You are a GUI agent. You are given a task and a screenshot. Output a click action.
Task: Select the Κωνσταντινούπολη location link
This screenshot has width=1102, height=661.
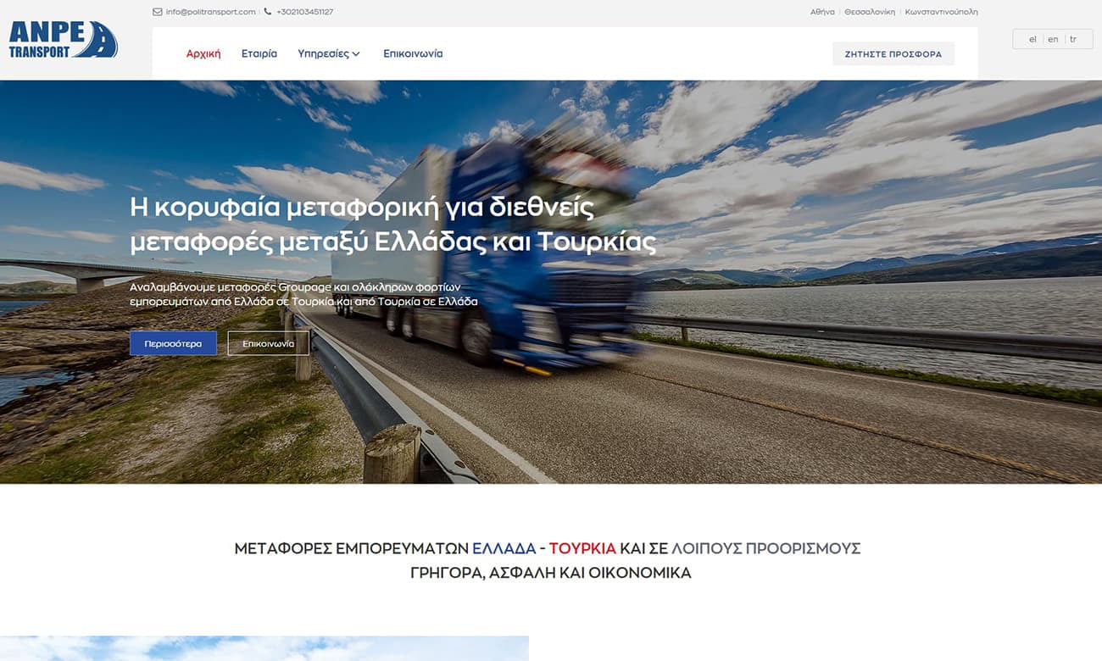[x=941, y=12]
